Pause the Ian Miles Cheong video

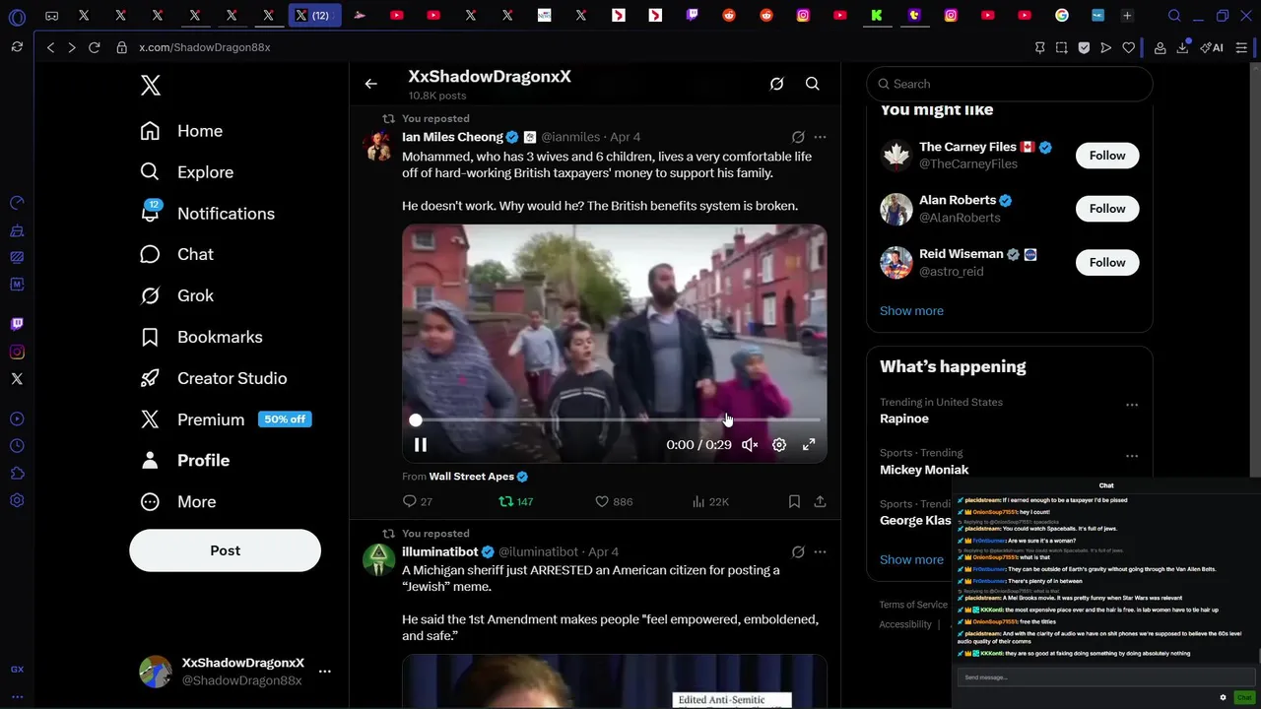pyautogui.click(x=420, y=445)
